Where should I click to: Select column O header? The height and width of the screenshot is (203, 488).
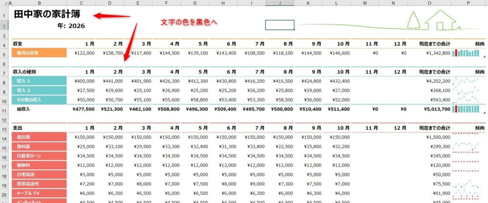pyautogui.click(x=429, y=3)
